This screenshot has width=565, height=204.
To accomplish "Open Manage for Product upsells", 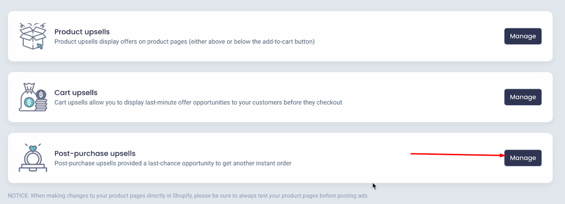I will 523,36.
